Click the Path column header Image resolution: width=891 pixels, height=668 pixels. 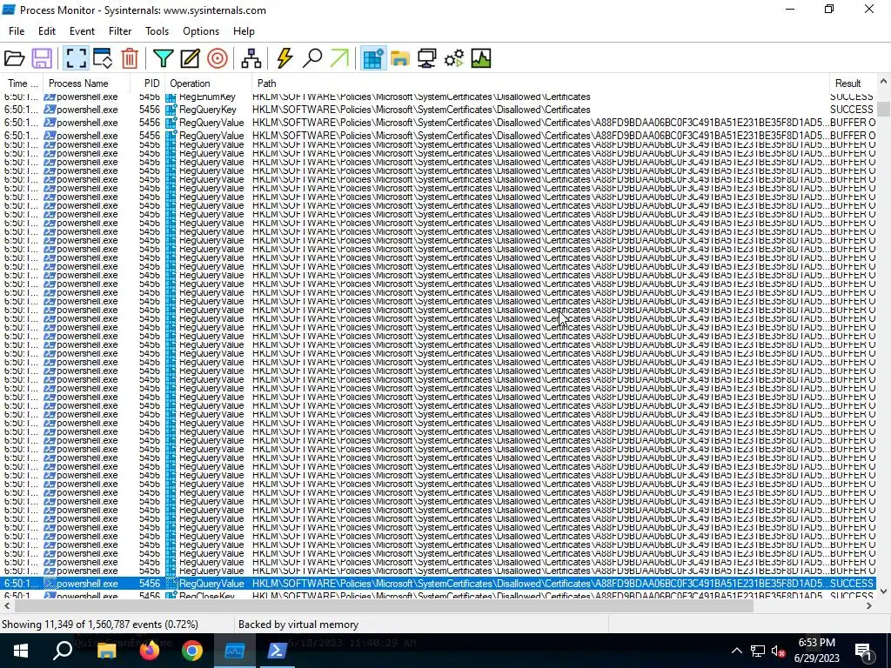click(x=540, y=83)
